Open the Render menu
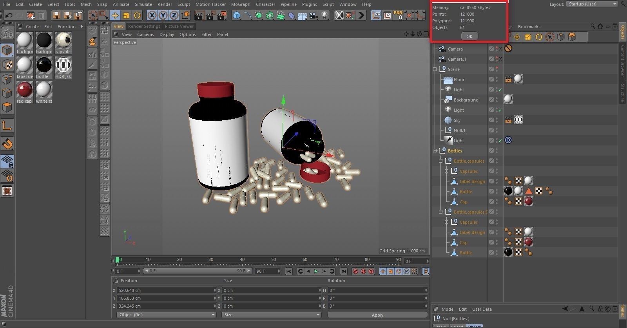The height and width of the screenshot is (328, 627). 165,4
